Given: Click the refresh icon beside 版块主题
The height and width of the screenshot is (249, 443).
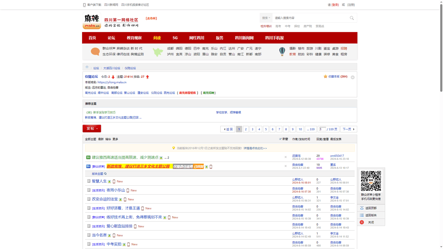Looking at the screenshot, I should point(105,174).
